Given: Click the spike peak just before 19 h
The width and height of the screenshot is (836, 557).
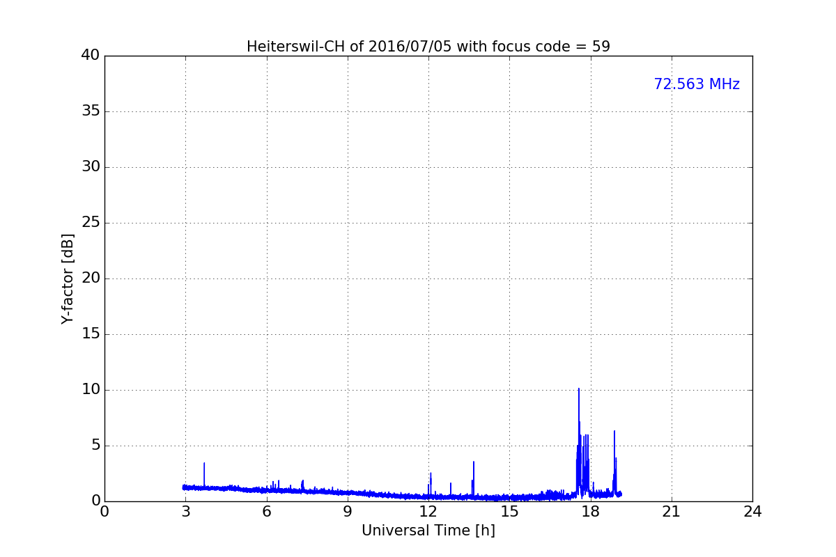Looking at the screenshot, I should pos(614,431).
